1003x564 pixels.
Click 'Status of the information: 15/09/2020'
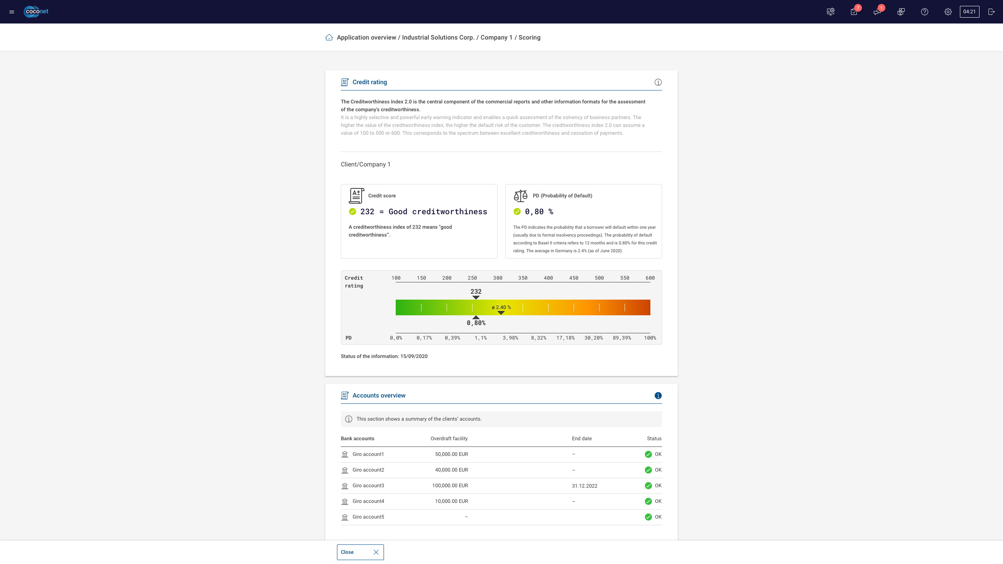384,356
